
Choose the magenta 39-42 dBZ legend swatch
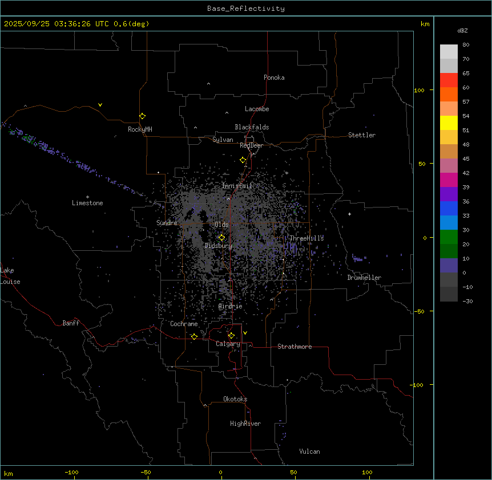pyautogui.click(x=449, y=180)
